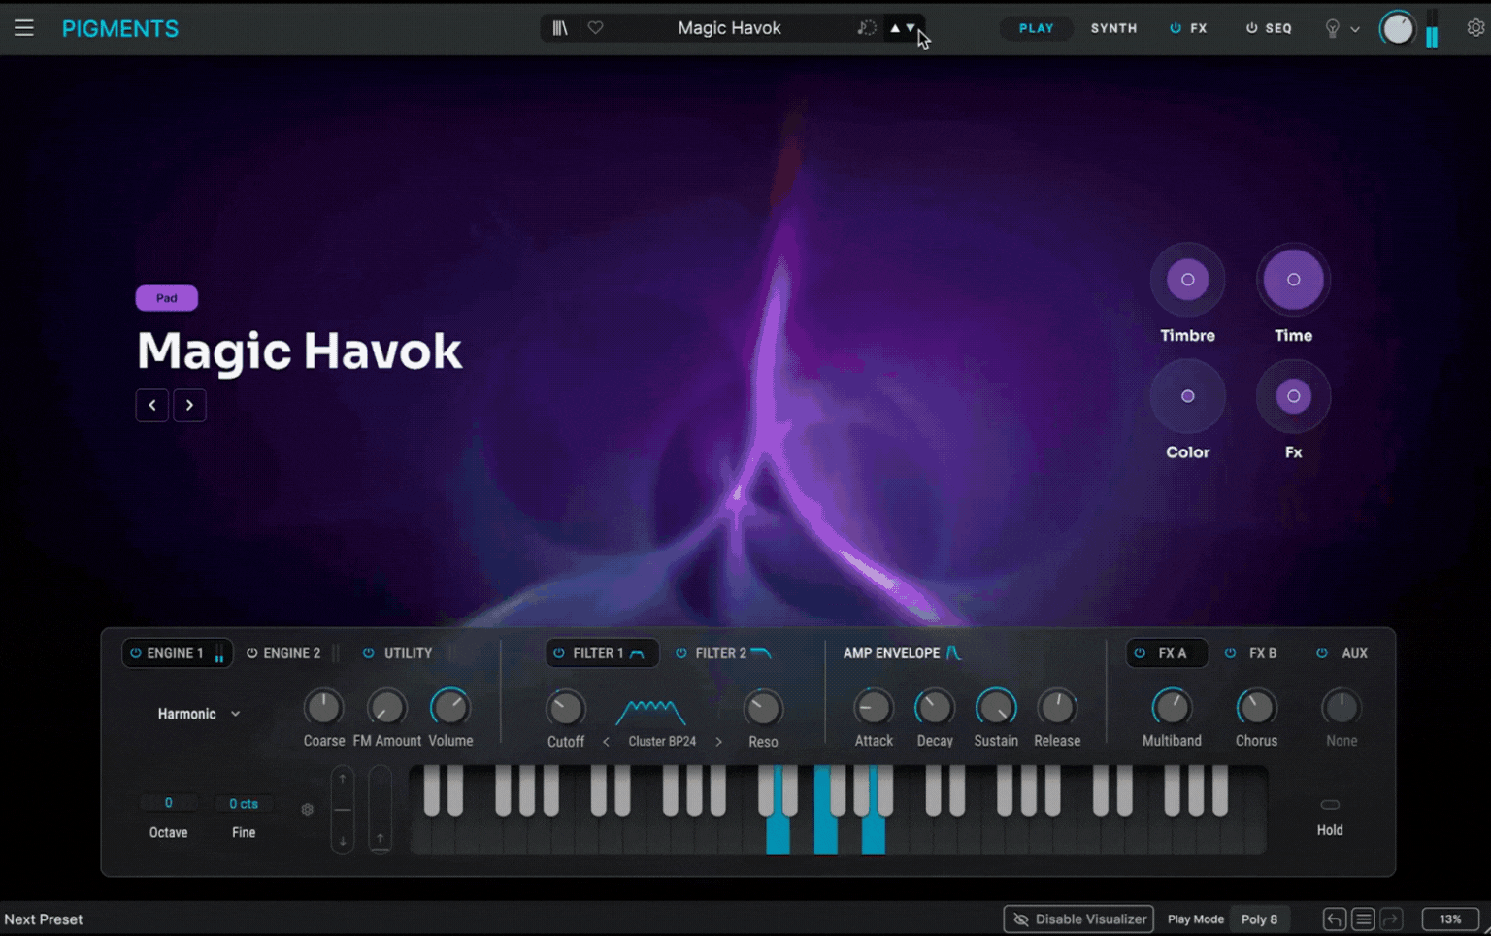This screenshot has width=1491, height=936.
Task: Enable the Engine 2 power toggle
Action: pos(251,652)
